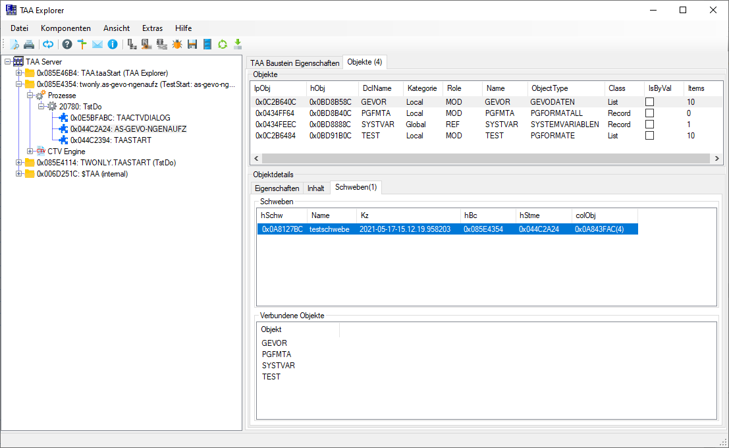Viewport: 729px width, 448px height.
Task: Select the TAACTVDIALOG tree item
Action: click(120, 118)
